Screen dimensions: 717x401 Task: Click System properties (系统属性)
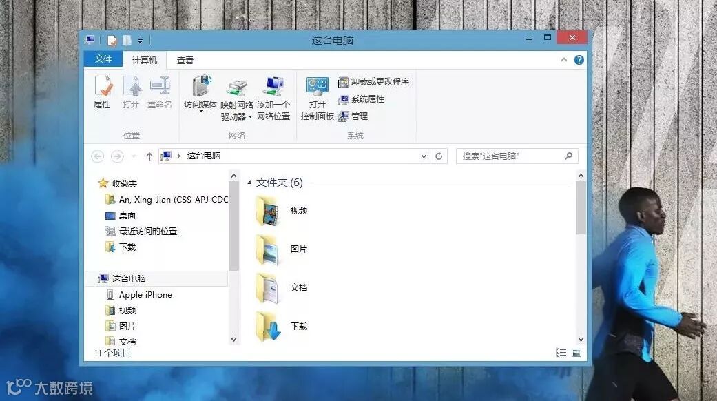pyautogui.click(x=361, y=99)
